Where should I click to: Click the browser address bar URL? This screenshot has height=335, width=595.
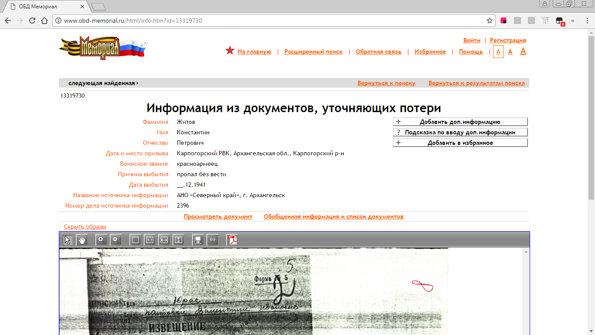pos(133,21)
